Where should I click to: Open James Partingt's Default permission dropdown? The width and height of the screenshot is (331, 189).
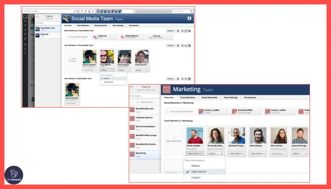300,153
